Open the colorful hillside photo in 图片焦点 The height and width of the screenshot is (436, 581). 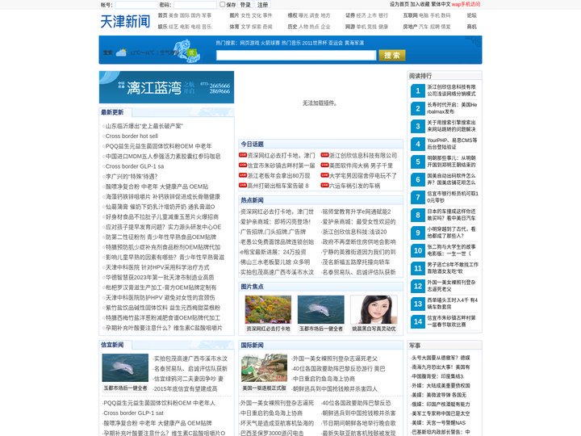(x=268, y=309)
